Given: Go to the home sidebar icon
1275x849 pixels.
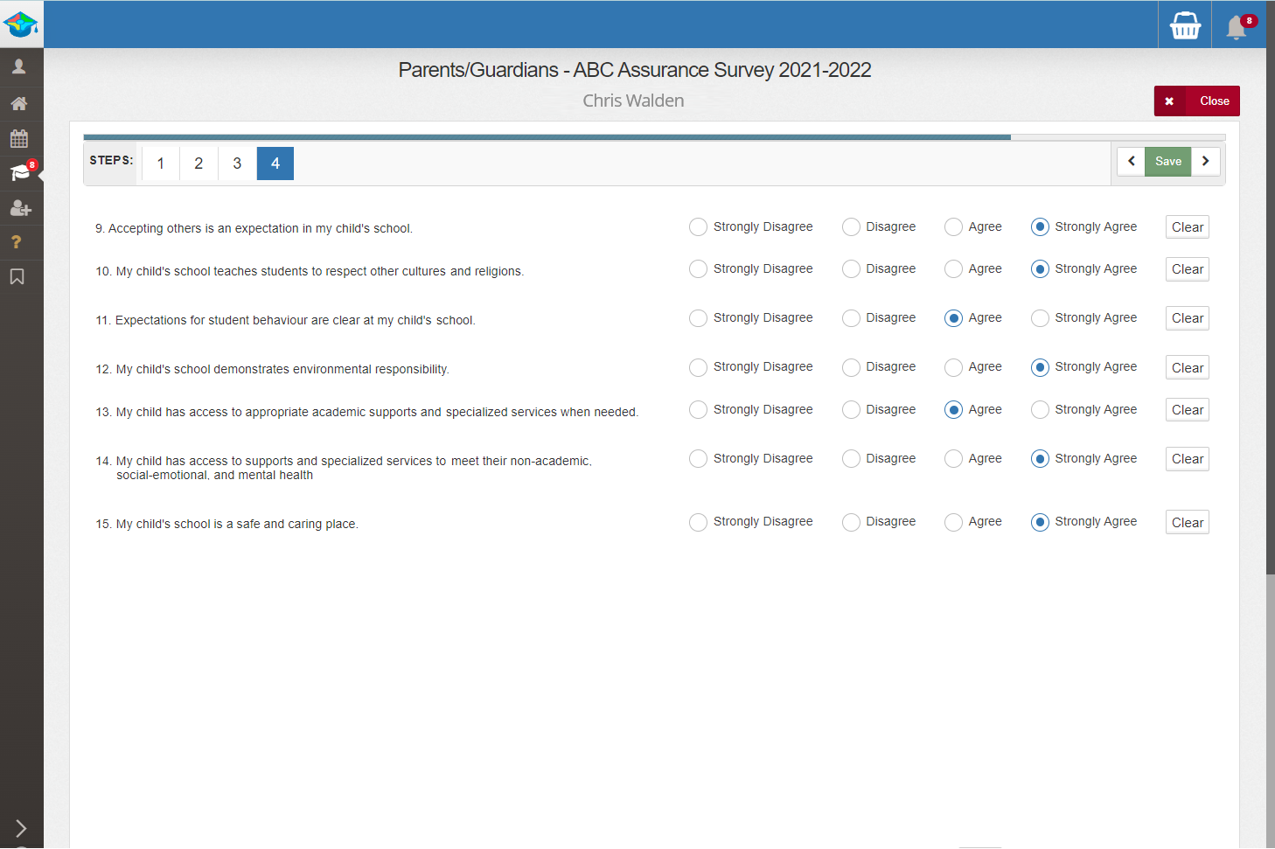Looking at the screenshot, I should 19,103.
